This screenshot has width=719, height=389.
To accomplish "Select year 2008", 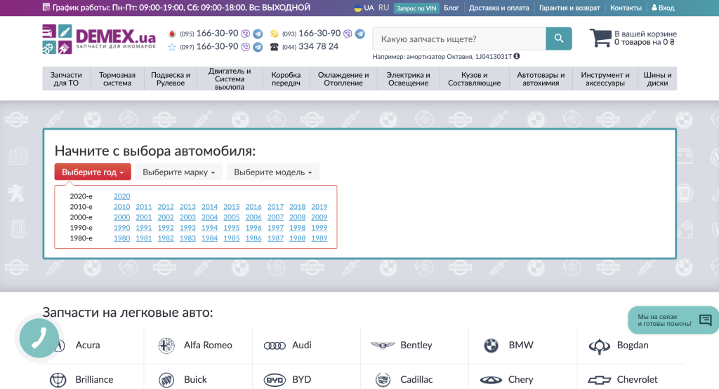I will [297, 217].
